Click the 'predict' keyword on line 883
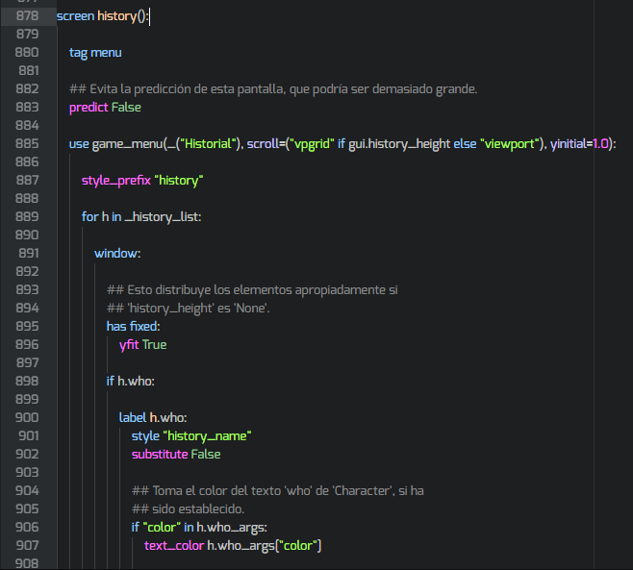The height and width of the screenshot is (570, 633). (x=89, y=107)
